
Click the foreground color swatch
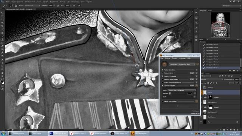(2, 81)
